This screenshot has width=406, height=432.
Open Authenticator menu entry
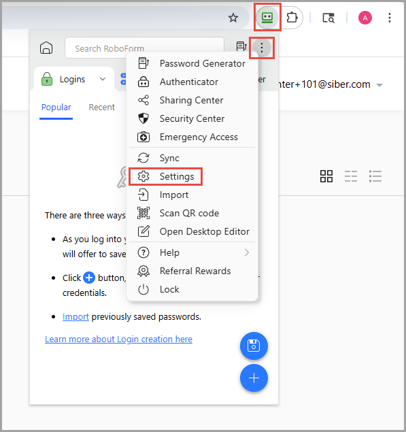click(x=192, y=82)
